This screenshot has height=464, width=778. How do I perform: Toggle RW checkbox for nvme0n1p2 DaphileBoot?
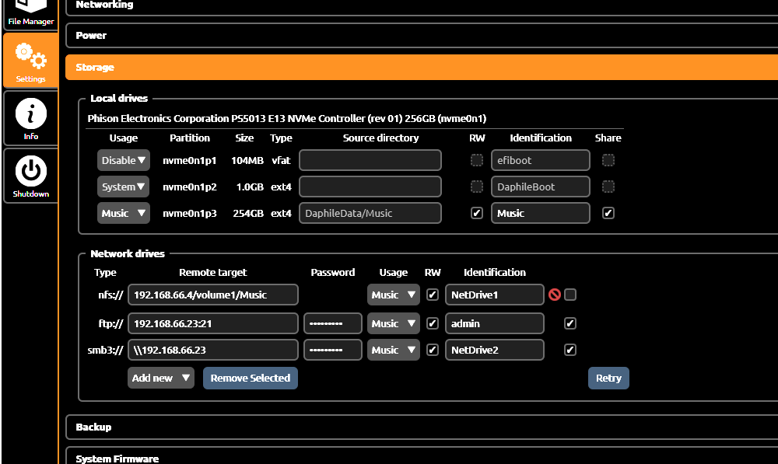[x=477, y=187]
